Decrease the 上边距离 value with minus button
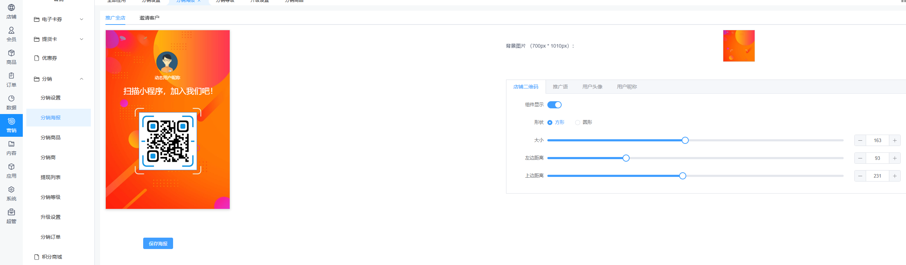Screen dimensions: 906x265 [860, 176]
